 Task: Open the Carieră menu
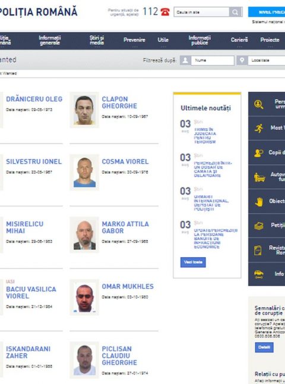[x=239, y=40]
